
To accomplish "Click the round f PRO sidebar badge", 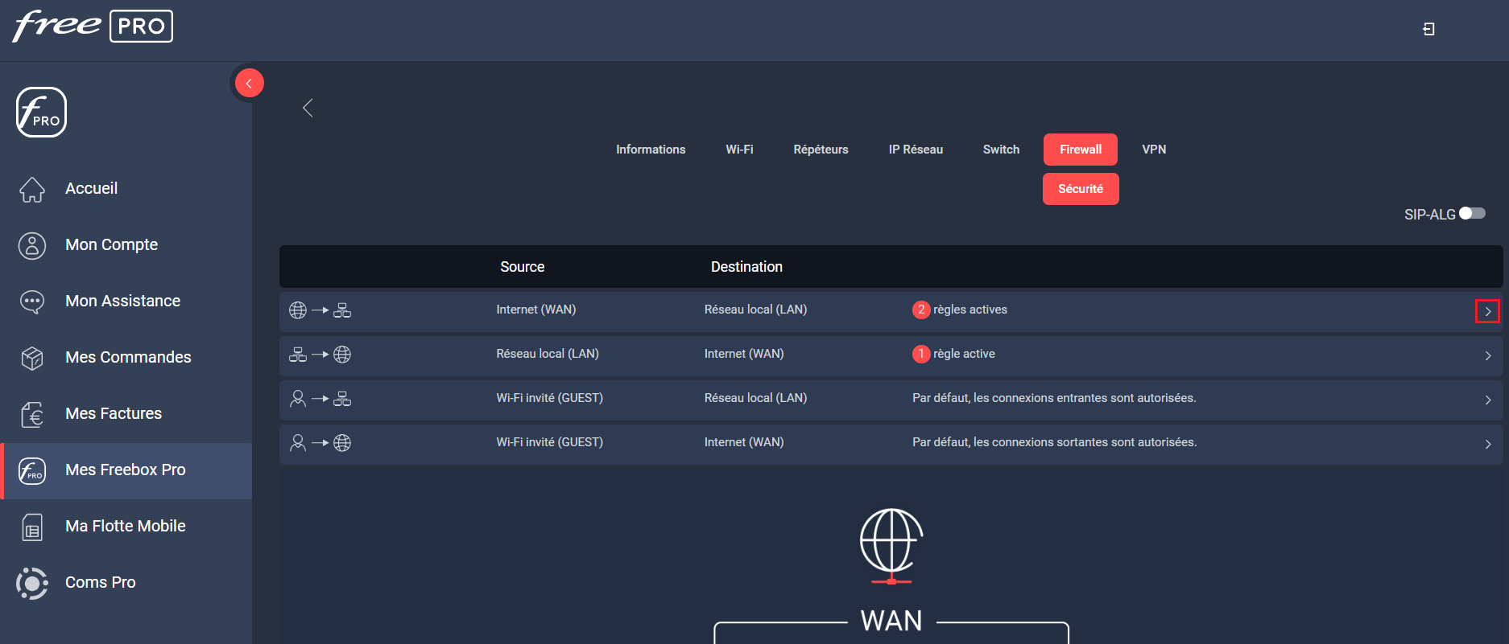I will point(41,112).
